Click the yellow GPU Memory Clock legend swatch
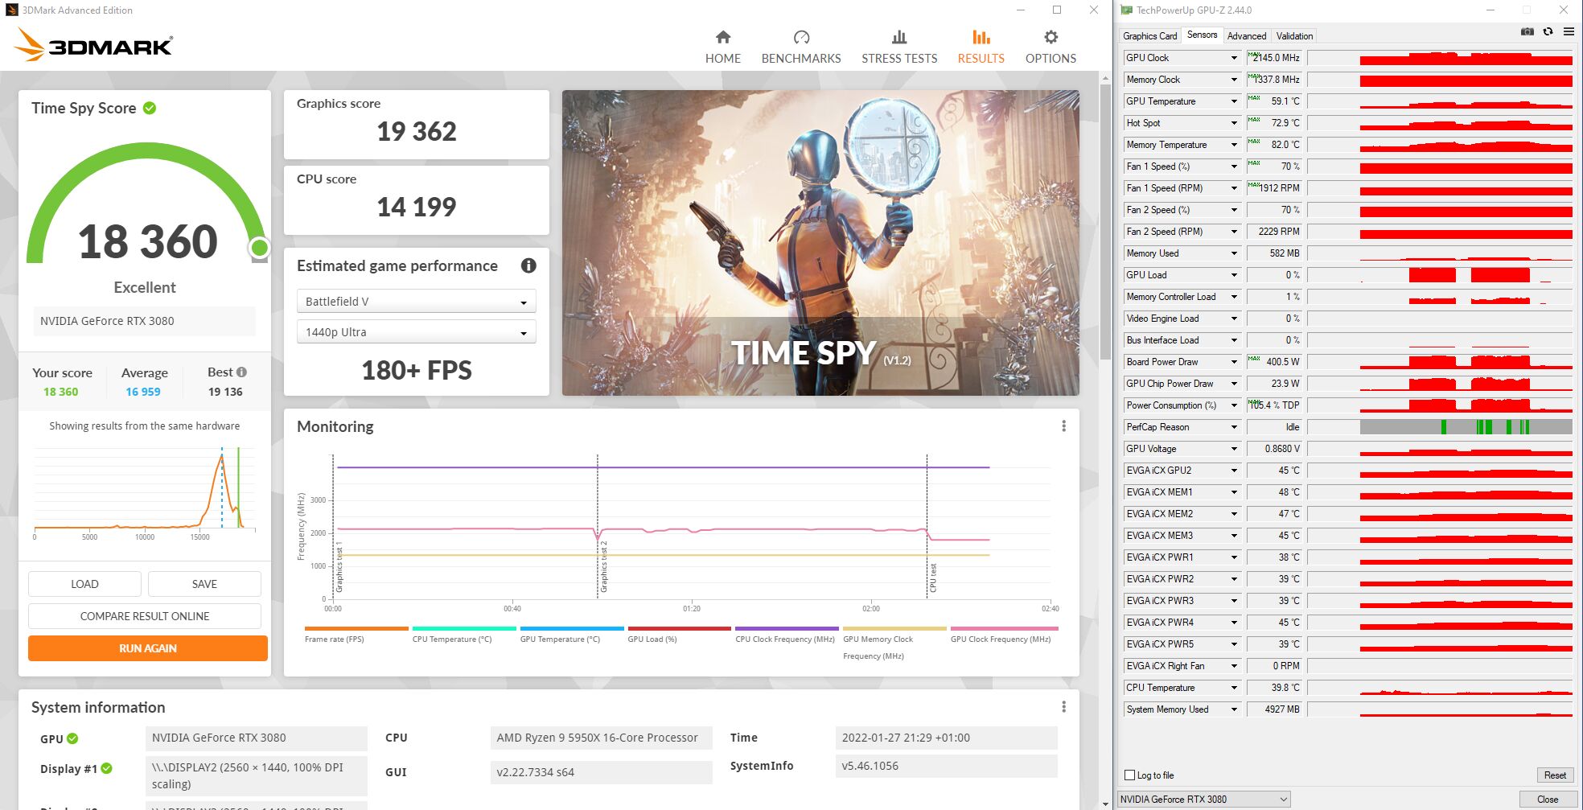Image resolution: width=1583 pixels, height=810 pixels. click(x=894, y=628)
